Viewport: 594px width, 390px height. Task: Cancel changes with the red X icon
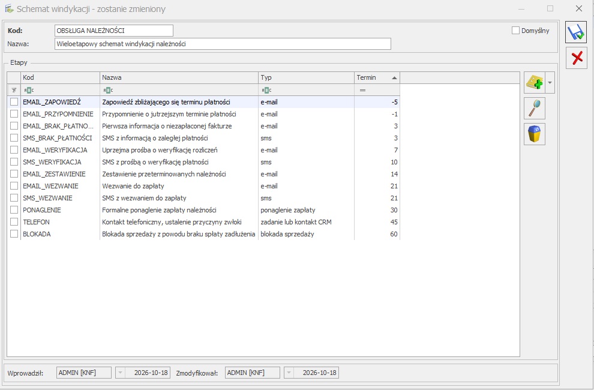576,58
